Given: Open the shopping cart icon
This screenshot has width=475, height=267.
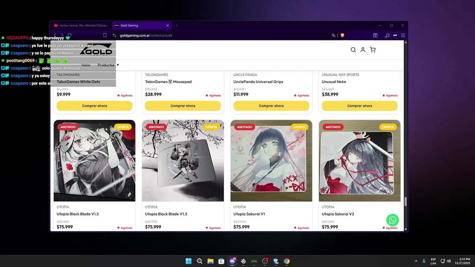Looking at the screenshot, I should coord(373,50).
